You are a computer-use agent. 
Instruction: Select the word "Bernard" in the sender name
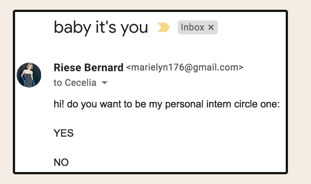(x=104, y=68)
